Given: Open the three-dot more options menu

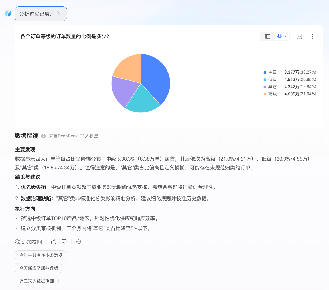Looking at the screenshot, I should tap(312, 36).
